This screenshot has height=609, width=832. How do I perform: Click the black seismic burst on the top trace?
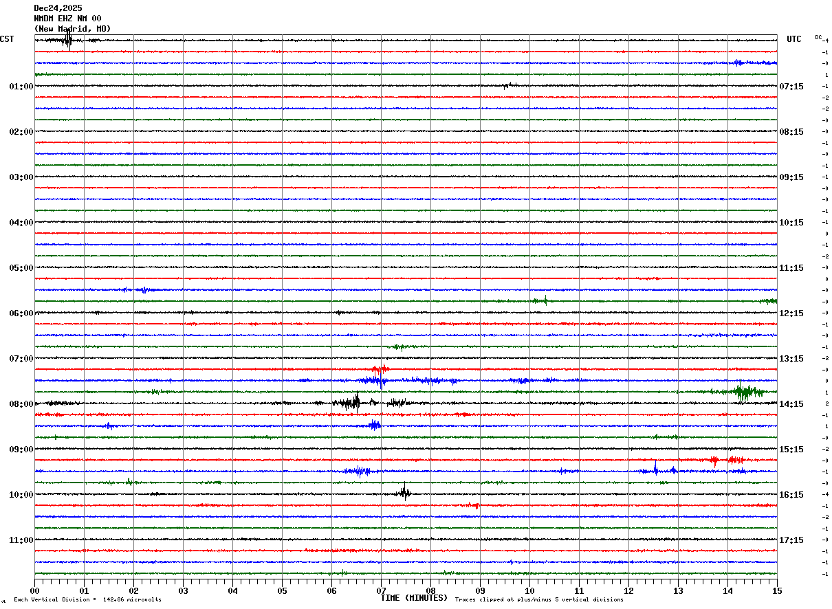tap(67, 41)
